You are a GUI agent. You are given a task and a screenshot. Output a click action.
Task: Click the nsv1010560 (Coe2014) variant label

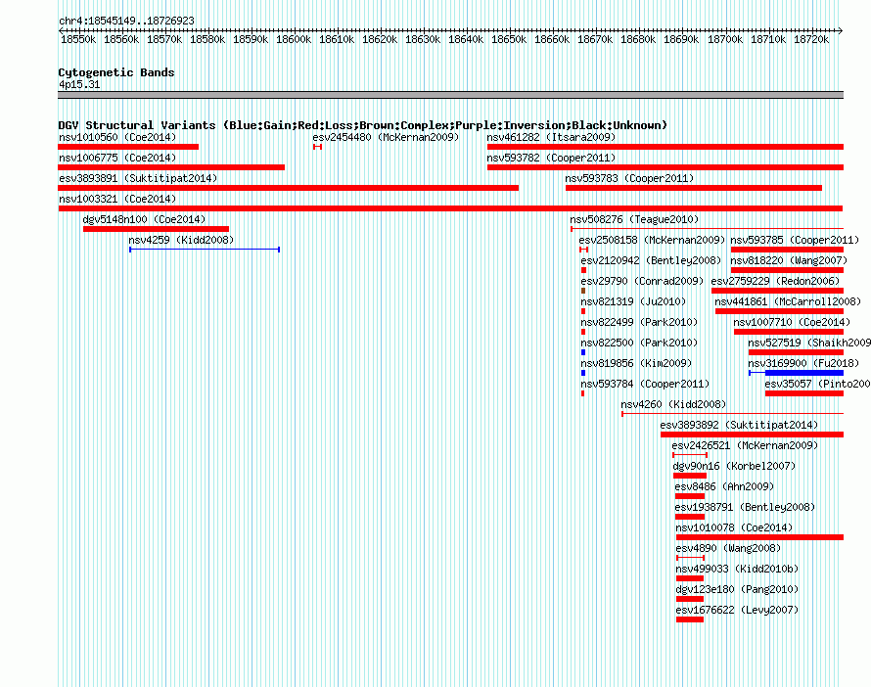click(x=117, y=137)
